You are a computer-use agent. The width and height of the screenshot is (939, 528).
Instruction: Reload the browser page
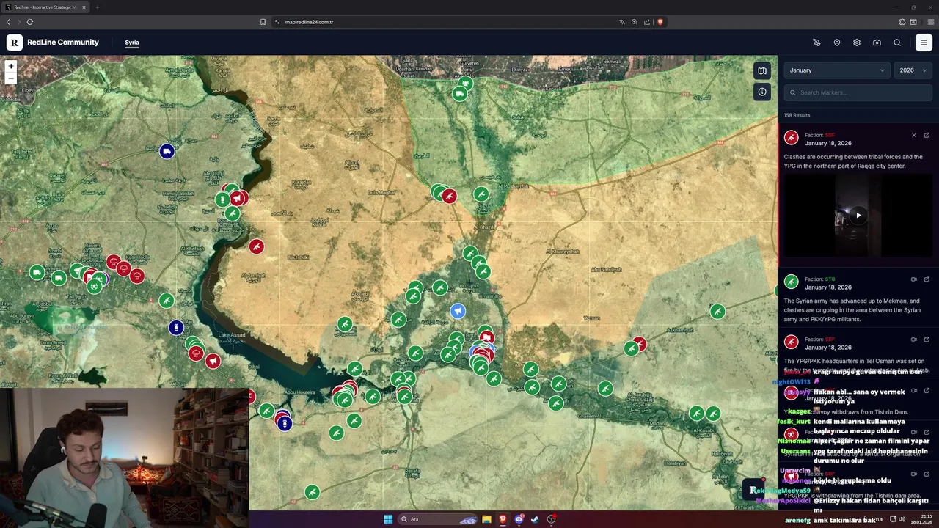(x=30, y=22)
